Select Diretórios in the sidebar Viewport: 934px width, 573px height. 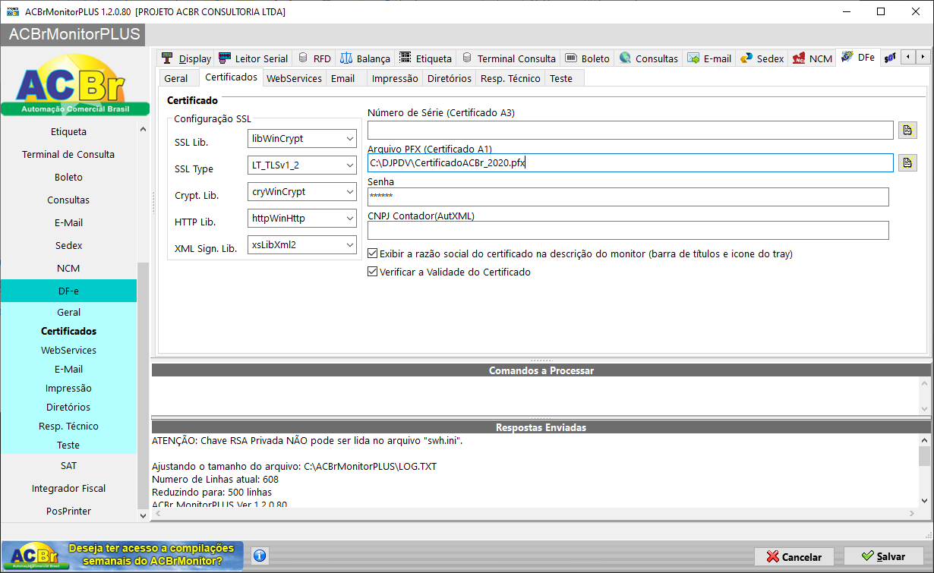click(68, 407)
